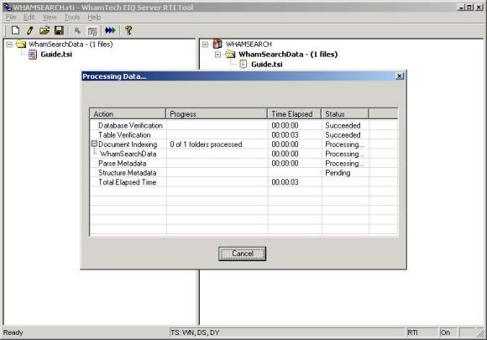Open the Tools menu
Viewport: 487px width, 340px height.
[72, 17]
